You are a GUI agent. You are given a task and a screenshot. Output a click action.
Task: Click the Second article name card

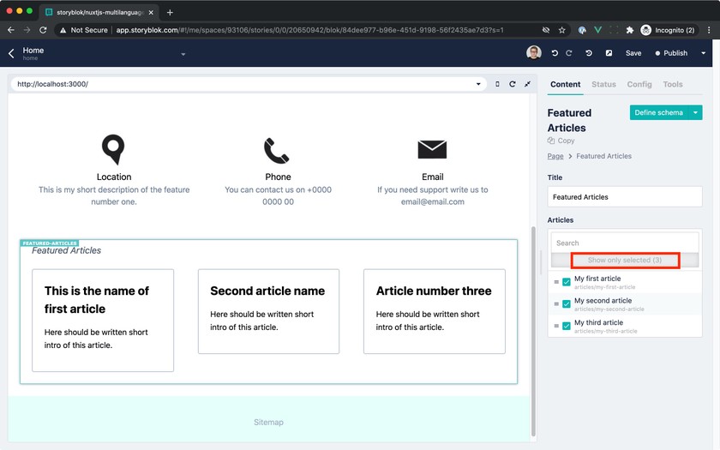pos(268,311)
